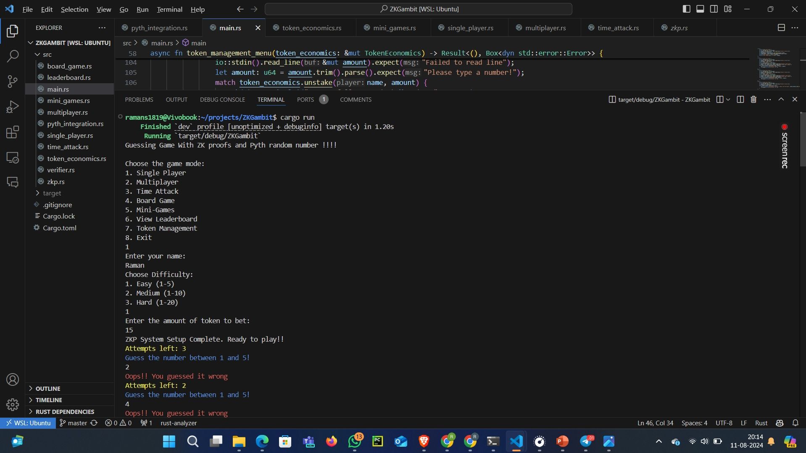Open Run and Debug view
Image resolution: width=806 pixels, height=453 pixels.
(x=13, y=107)
